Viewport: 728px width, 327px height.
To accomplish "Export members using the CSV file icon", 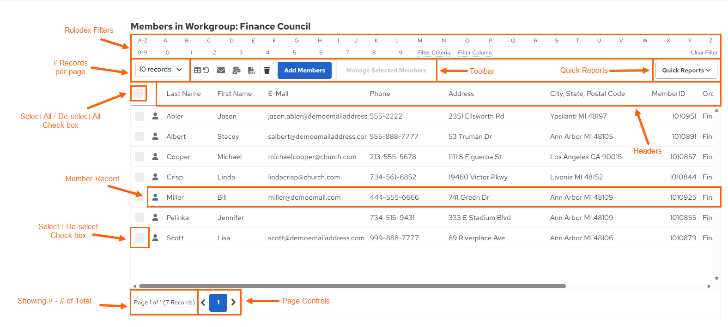I will point(251,70).
